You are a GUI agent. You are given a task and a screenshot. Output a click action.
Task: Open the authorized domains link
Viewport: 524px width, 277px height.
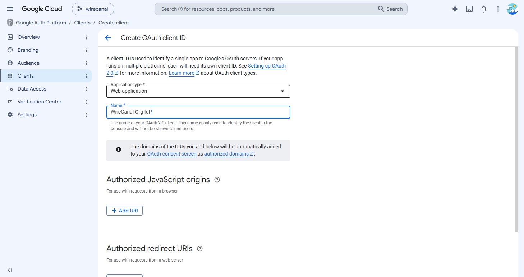pyautogui.click(x=229, y=154)
